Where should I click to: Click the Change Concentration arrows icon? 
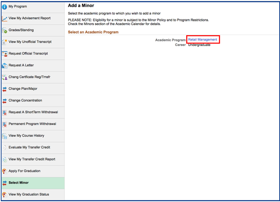(4, 101)
